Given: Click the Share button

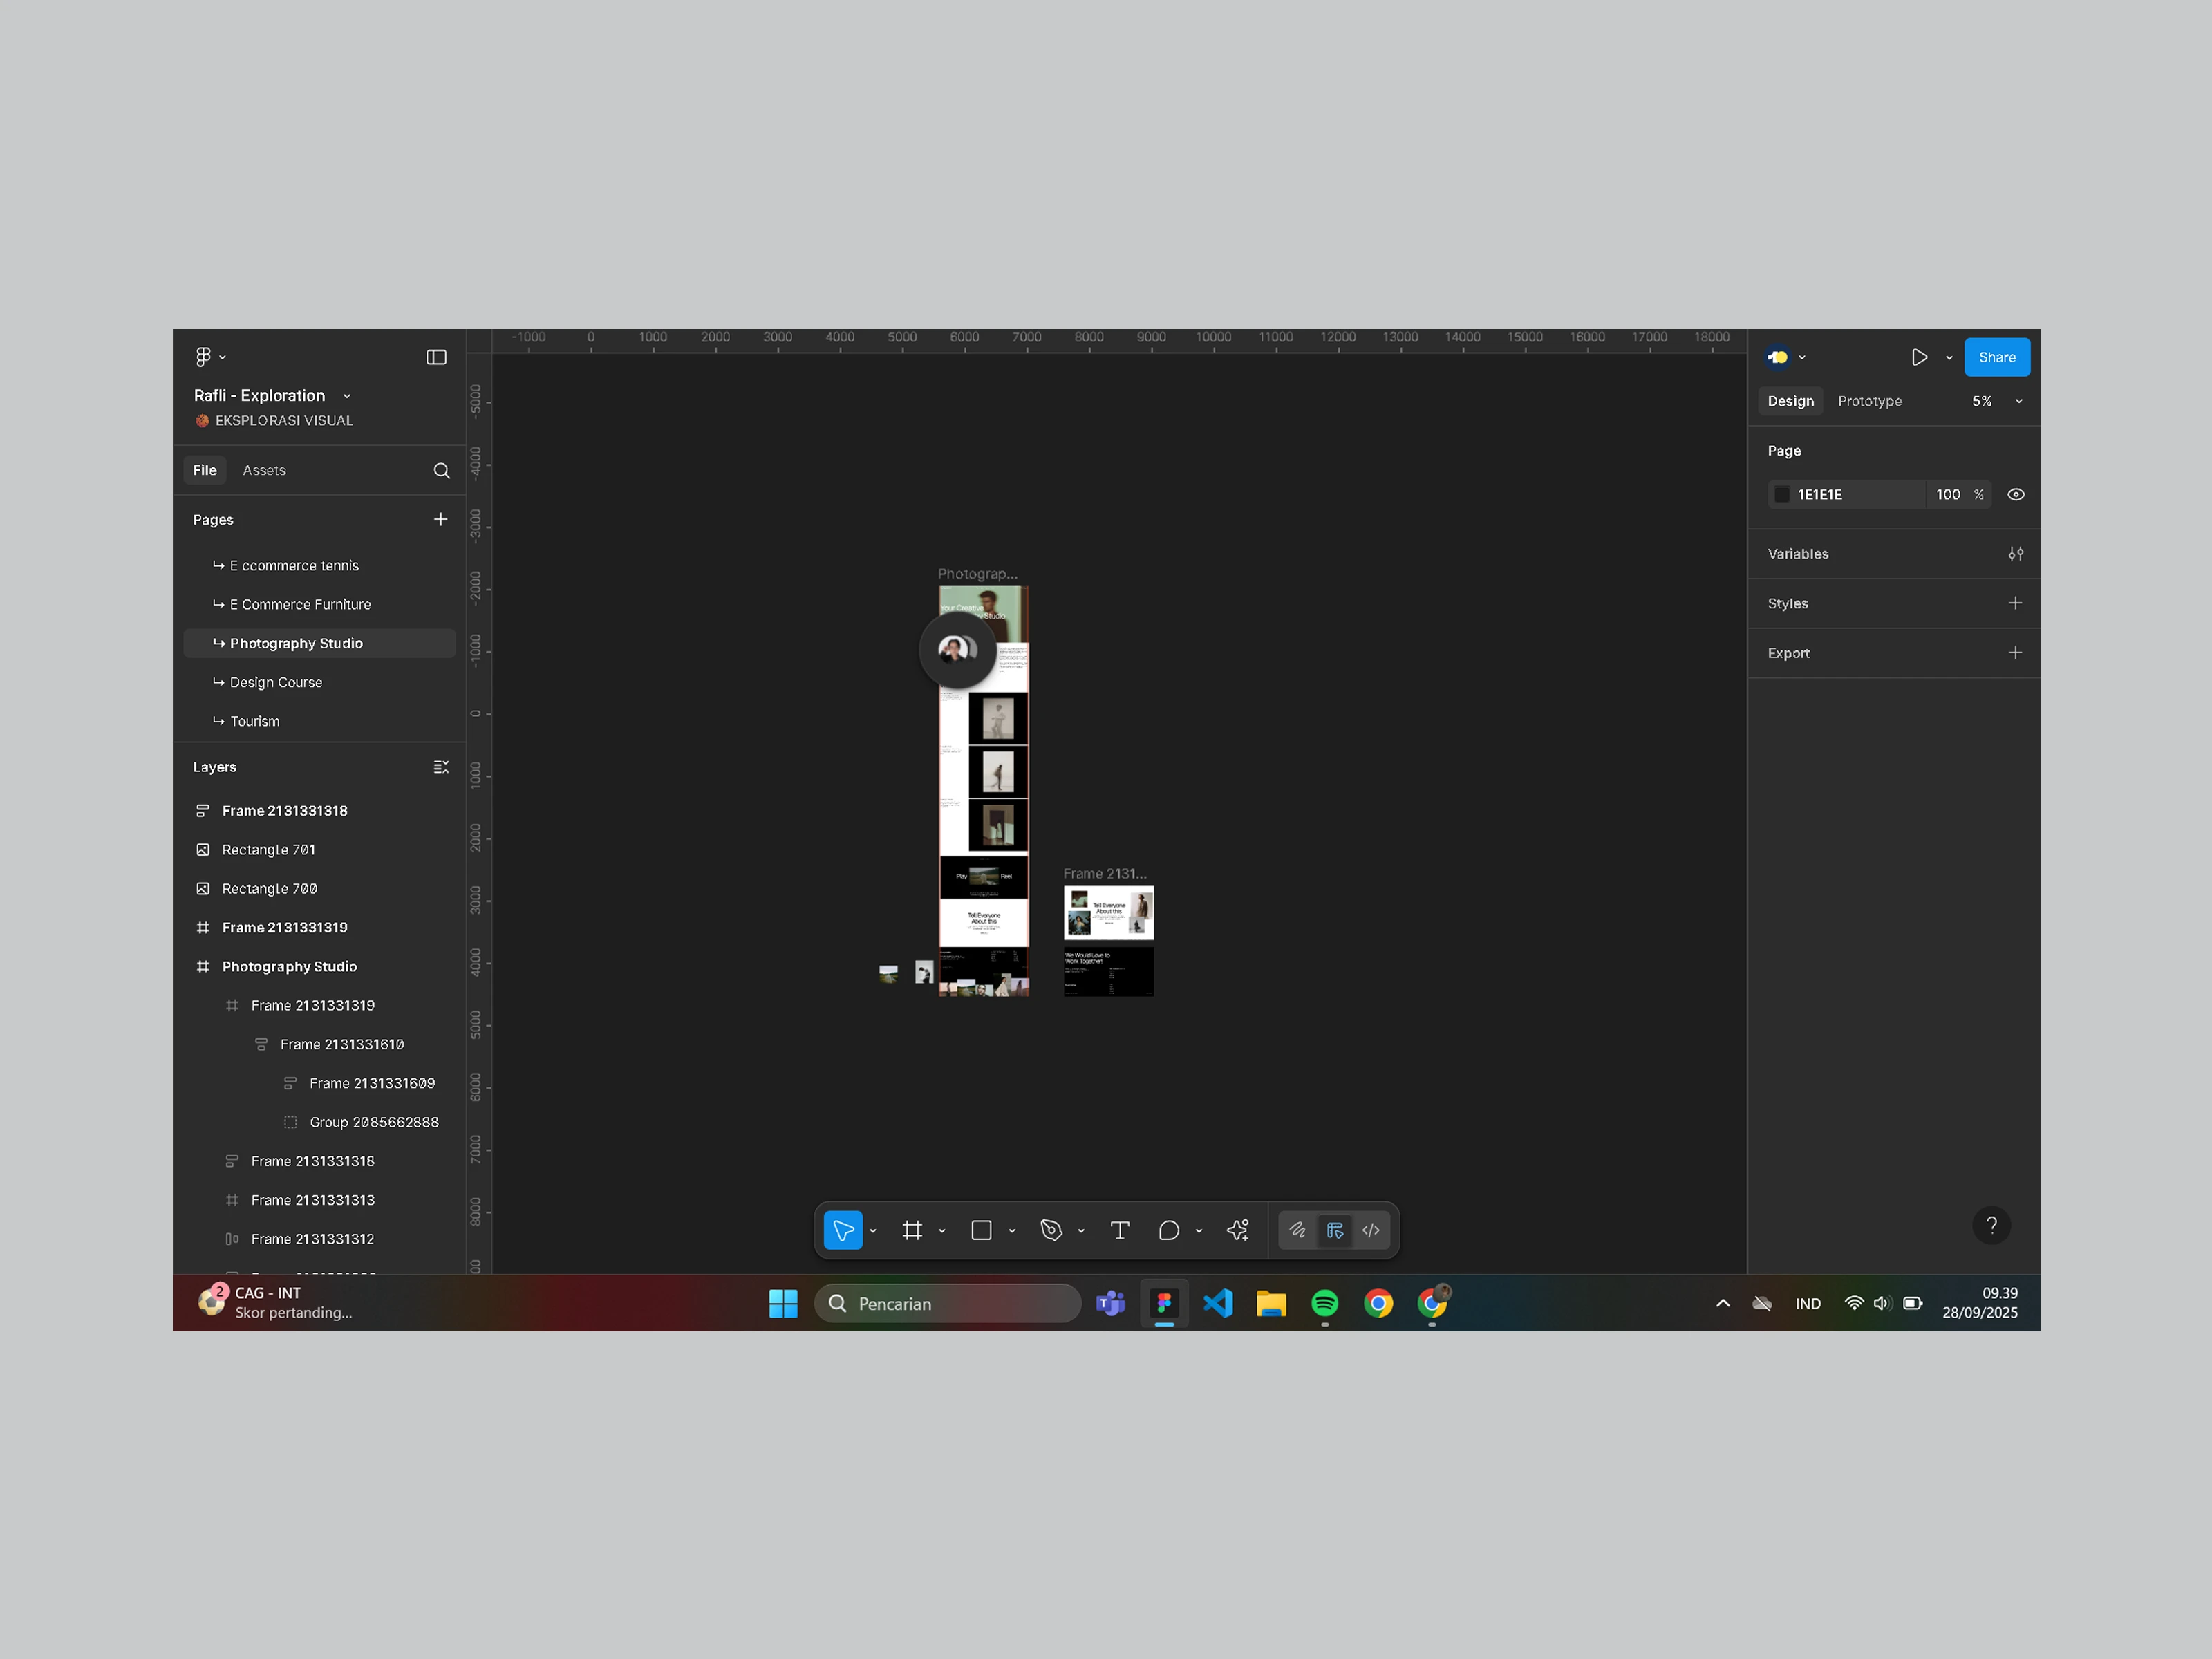Looking at the screenshot, I should (1996, 357).
